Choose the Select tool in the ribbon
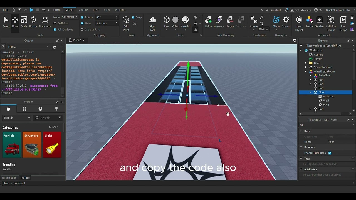 pos(6,22)
